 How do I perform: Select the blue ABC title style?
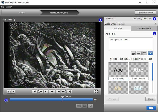(138, 87)
